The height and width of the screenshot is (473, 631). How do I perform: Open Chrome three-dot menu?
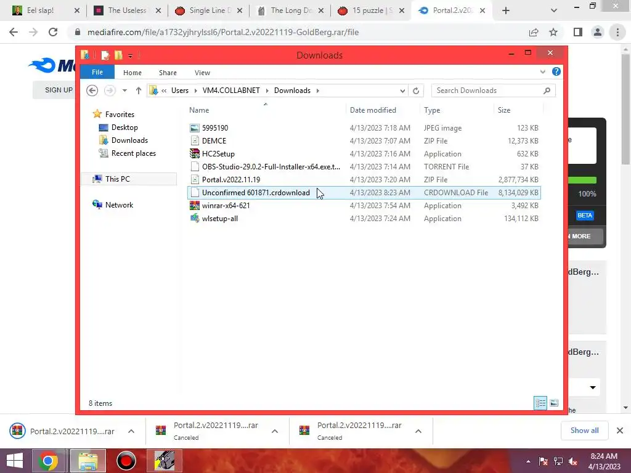click(617, 32)
